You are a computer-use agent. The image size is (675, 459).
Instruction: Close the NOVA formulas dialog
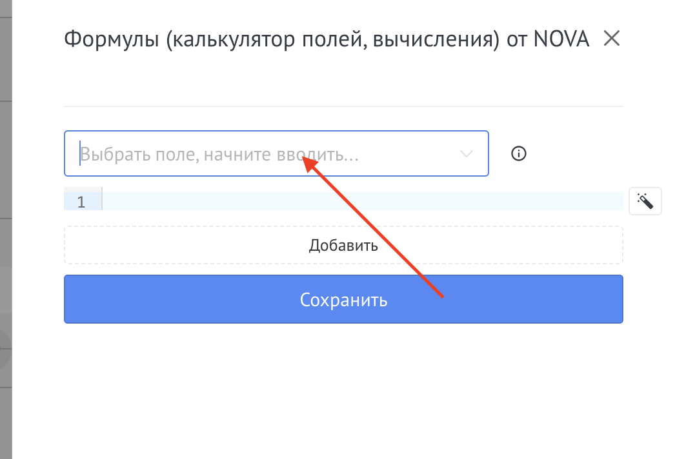pos(611,39)
